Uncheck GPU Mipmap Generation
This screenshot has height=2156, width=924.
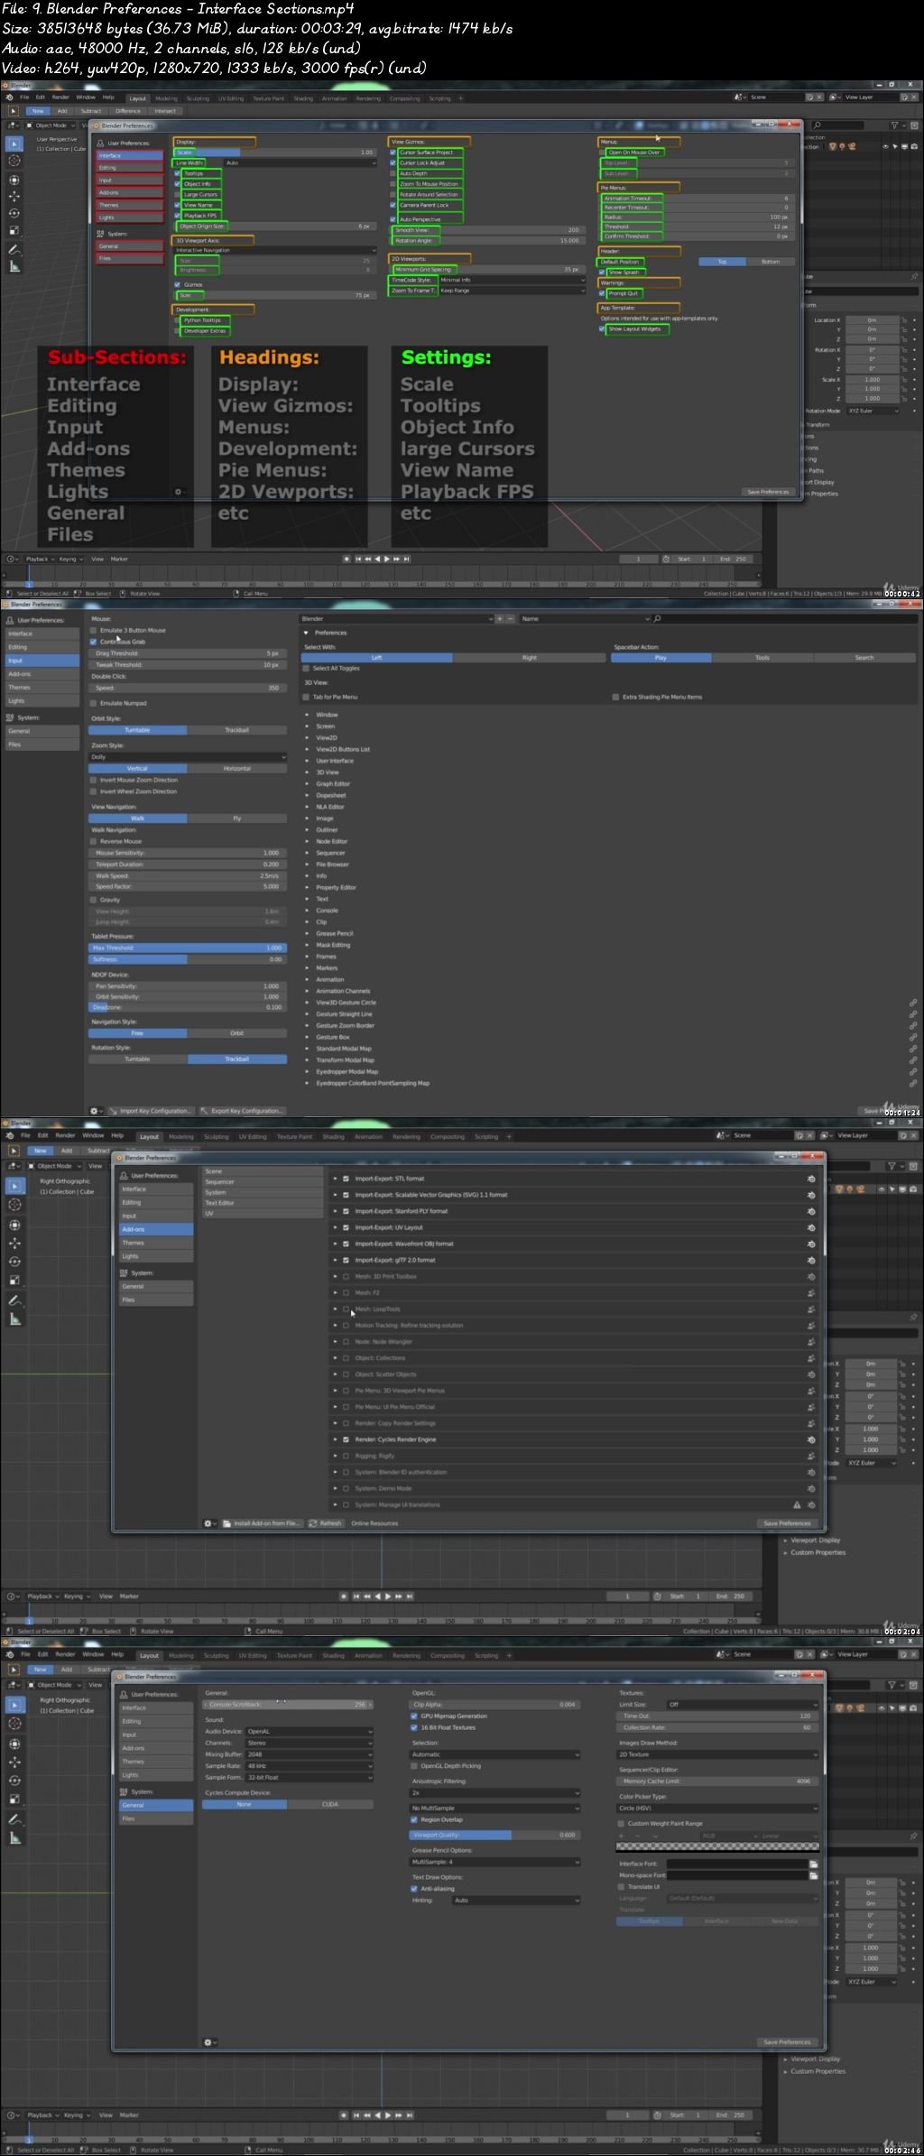(414, 1716)
